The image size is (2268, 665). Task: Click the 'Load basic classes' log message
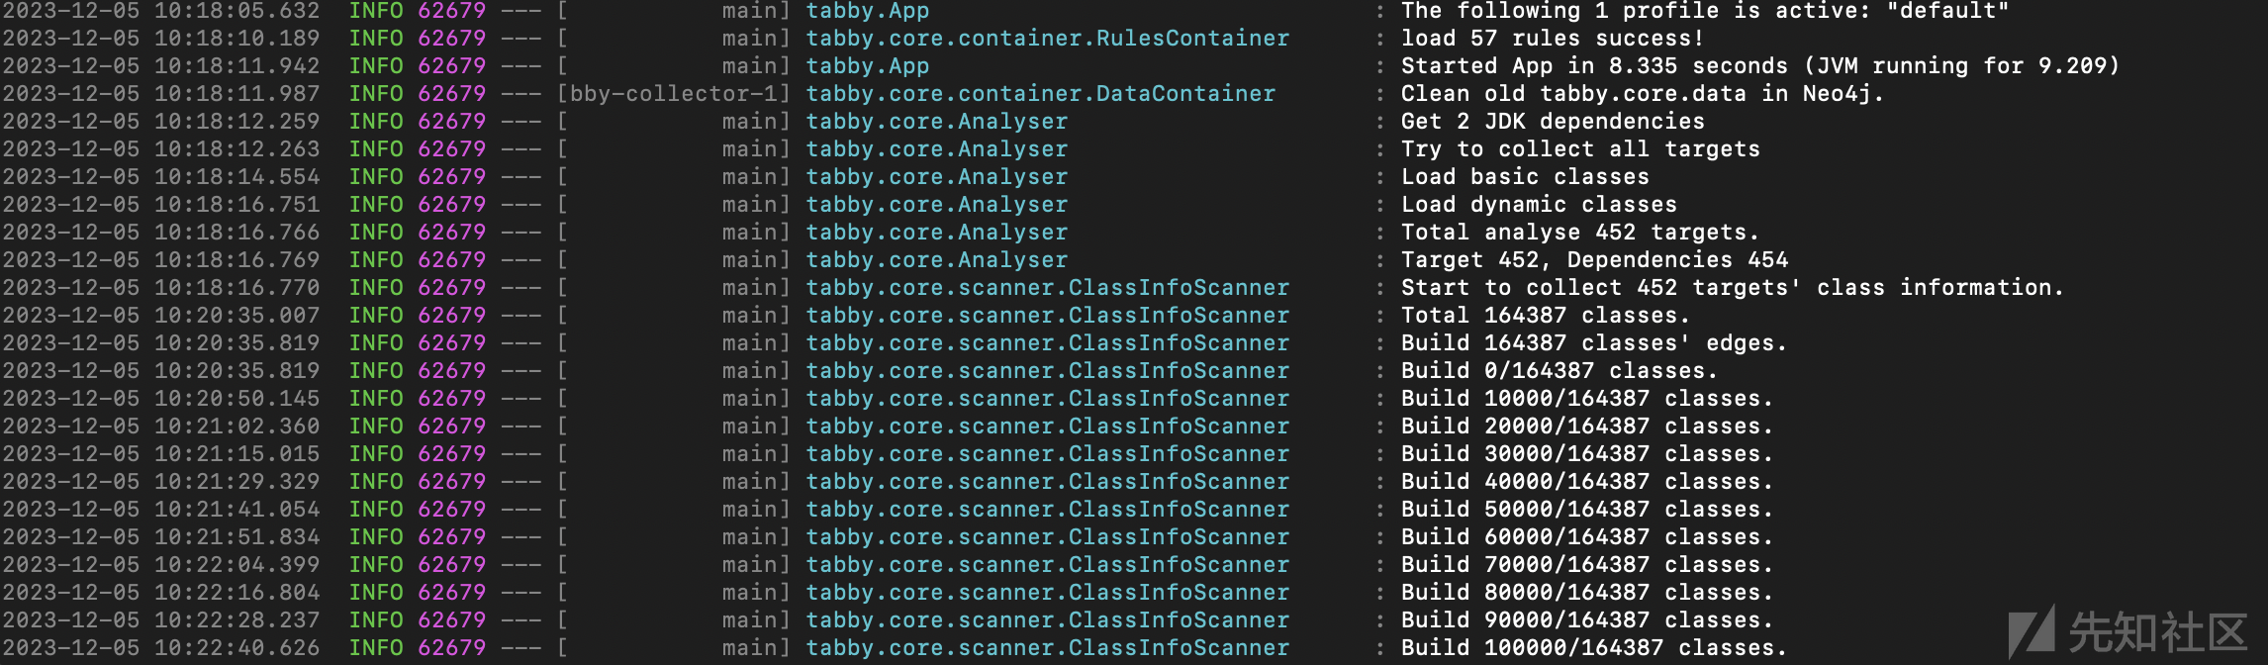(x=1524, y=177)
